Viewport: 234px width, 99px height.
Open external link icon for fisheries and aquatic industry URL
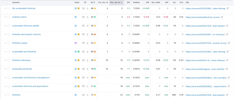(227, 34)
